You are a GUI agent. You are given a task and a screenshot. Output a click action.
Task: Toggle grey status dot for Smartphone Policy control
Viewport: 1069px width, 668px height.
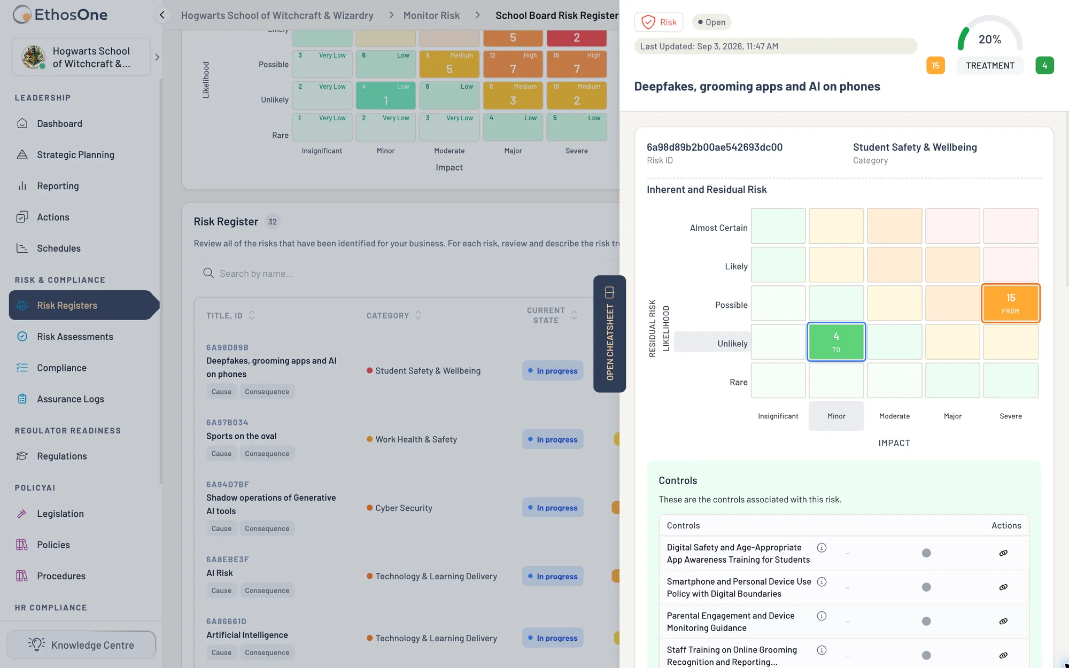click(x=926, y=587)
